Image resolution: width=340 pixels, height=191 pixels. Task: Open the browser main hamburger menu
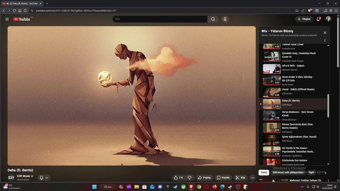point(336,11)
